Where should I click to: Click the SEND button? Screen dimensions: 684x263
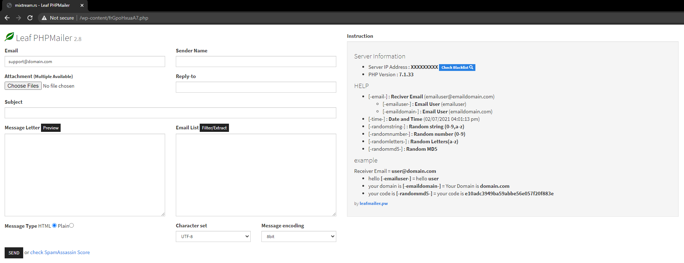coord(14,253)
